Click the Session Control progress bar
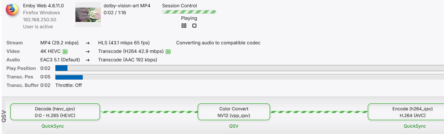The width and height of the screenshot is (444, 134). pos(189,12)
